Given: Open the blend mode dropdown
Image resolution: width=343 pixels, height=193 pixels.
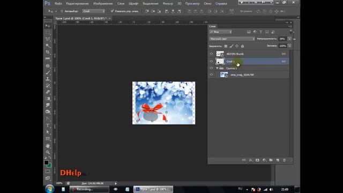Looking at the screenshot, I should (232, 39).
